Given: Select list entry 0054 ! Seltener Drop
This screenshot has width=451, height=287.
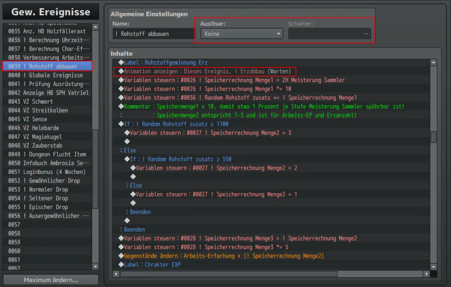Looking at the screenshot, I should 47,199.
